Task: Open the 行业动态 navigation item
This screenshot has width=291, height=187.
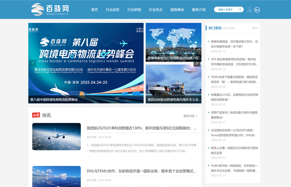Action: click(x=113, y=10)
